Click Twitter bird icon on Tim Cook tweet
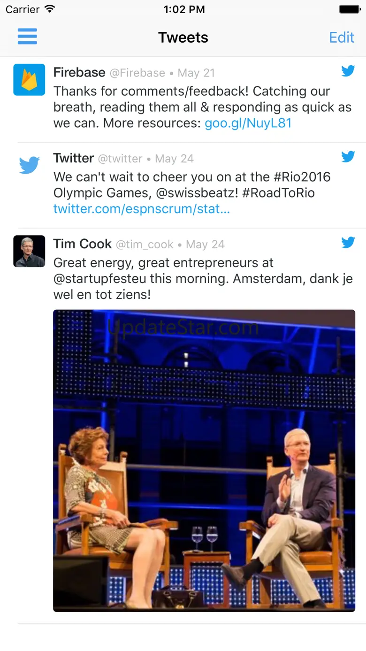366x651 pixels. pos(348,243)
